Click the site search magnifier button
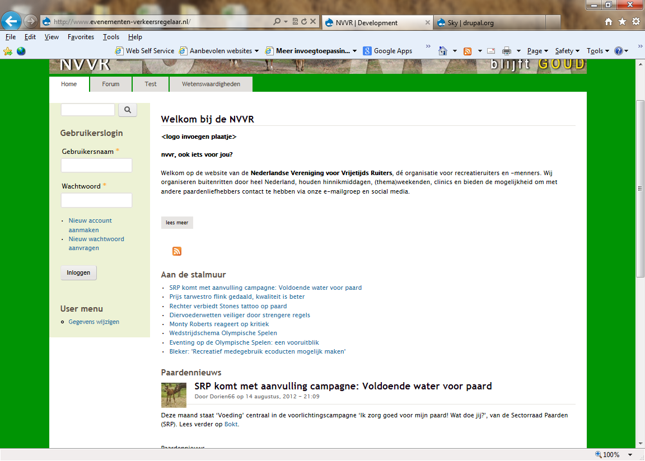Screen dimensions: 645x461 [x=128, y=110]
